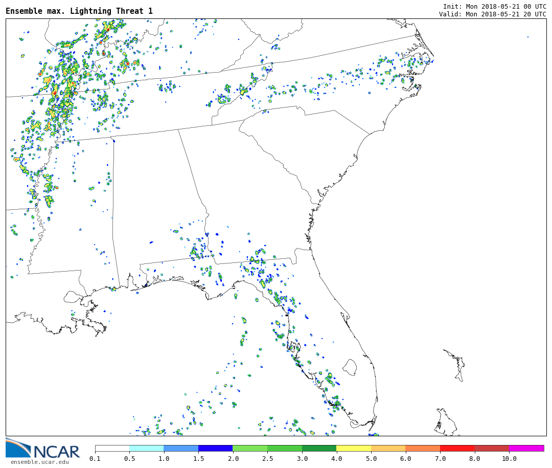
Task: Select the white 0.1–0.5 legend swatch
Action: point(112,448)
